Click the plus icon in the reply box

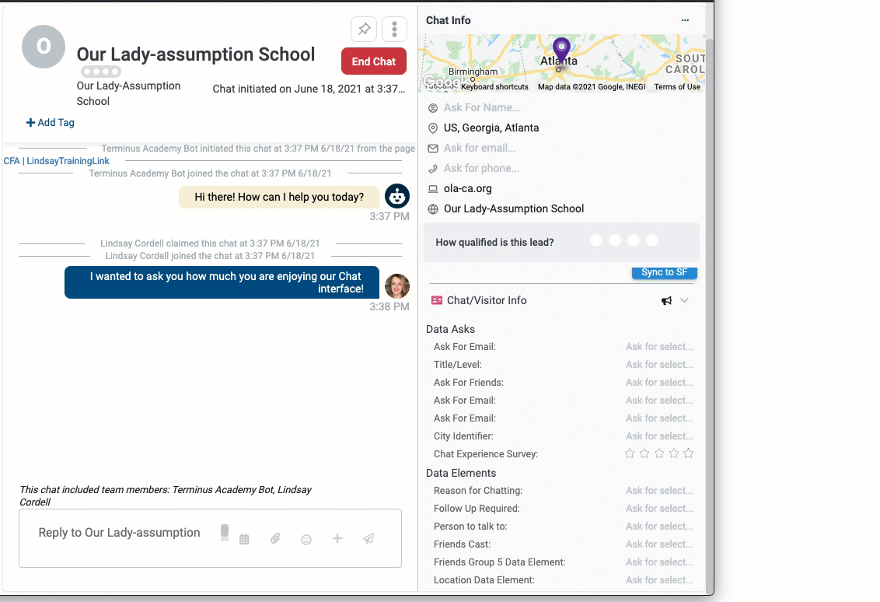pos(337,538)
